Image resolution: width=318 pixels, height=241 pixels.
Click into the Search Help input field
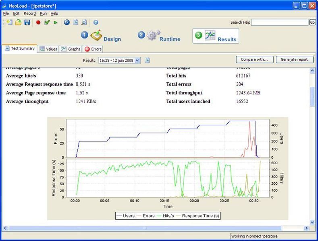click(279, 22)
